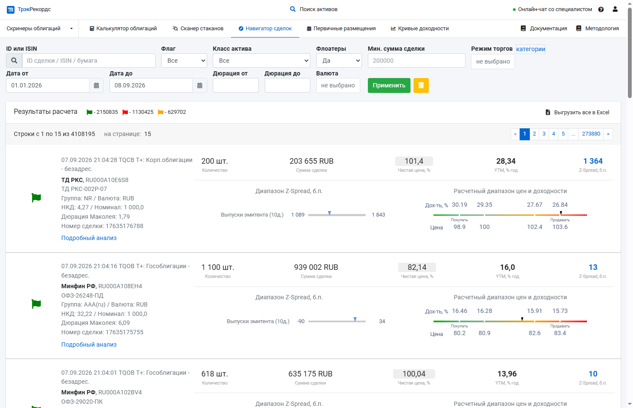Switch to Калькулятор облигаций tab
Screen dimensions: 633x408
tap(123, 29)
